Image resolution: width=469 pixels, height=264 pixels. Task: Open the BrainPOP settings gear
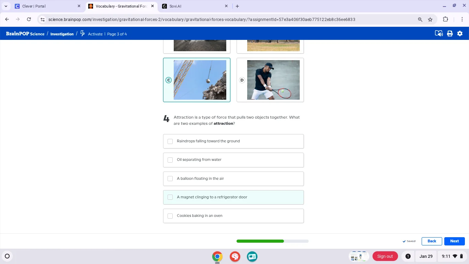point(460,34)
